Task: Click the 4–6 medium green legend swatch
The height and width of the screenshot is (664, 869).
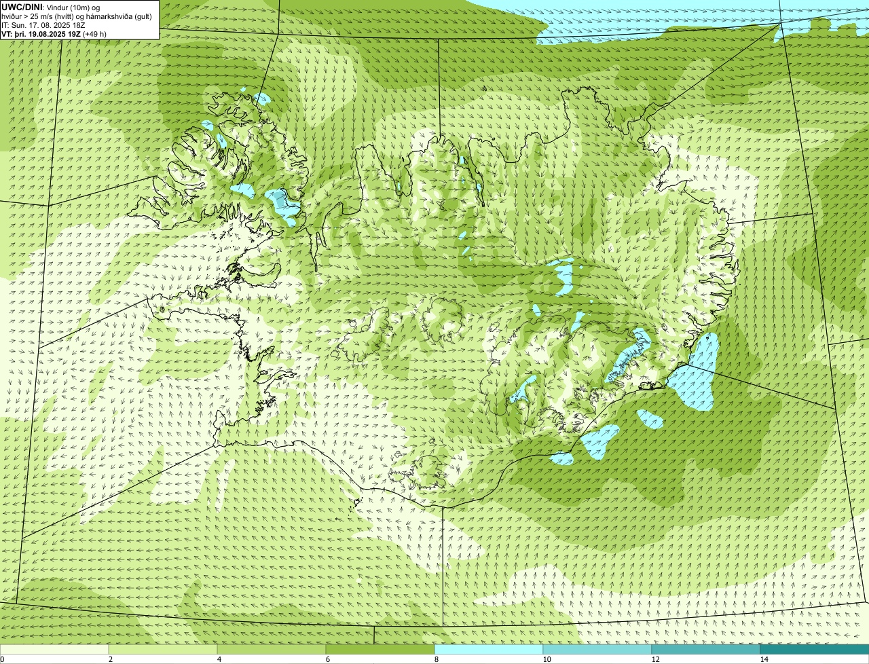Action: tap(272, 649)
